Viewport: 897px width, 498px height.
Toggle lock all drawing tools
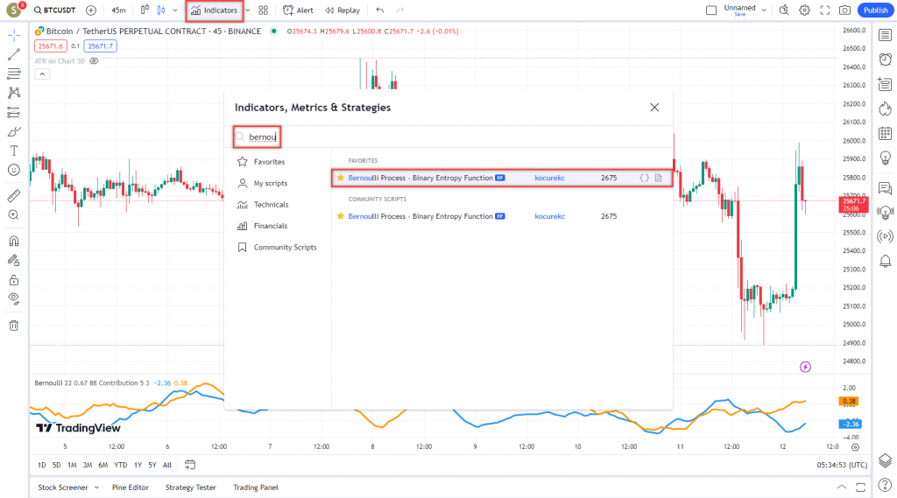click(x=14, y=280)
